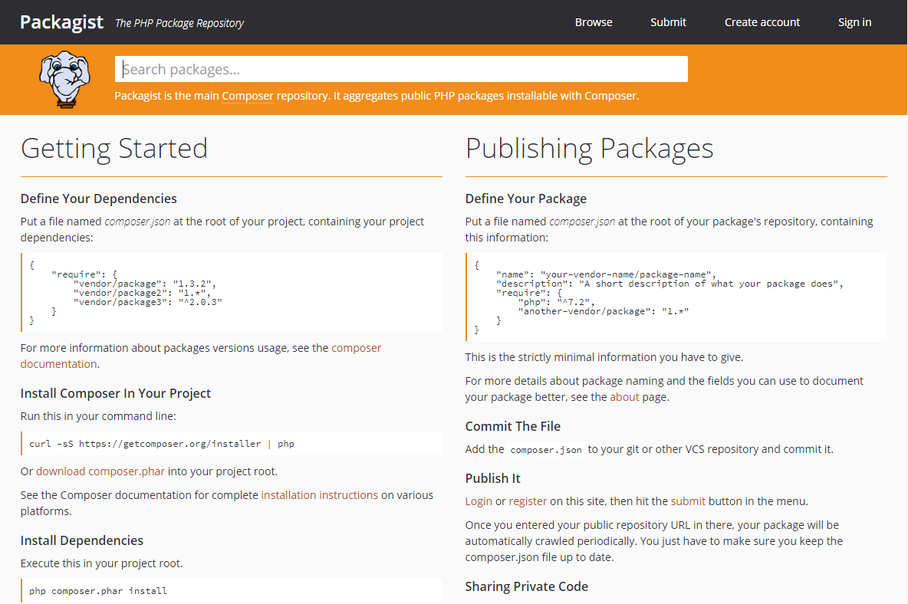This screenshot has height=604, width=908.
Task: Open the installation instructions link
Action: tap(319, 495)
